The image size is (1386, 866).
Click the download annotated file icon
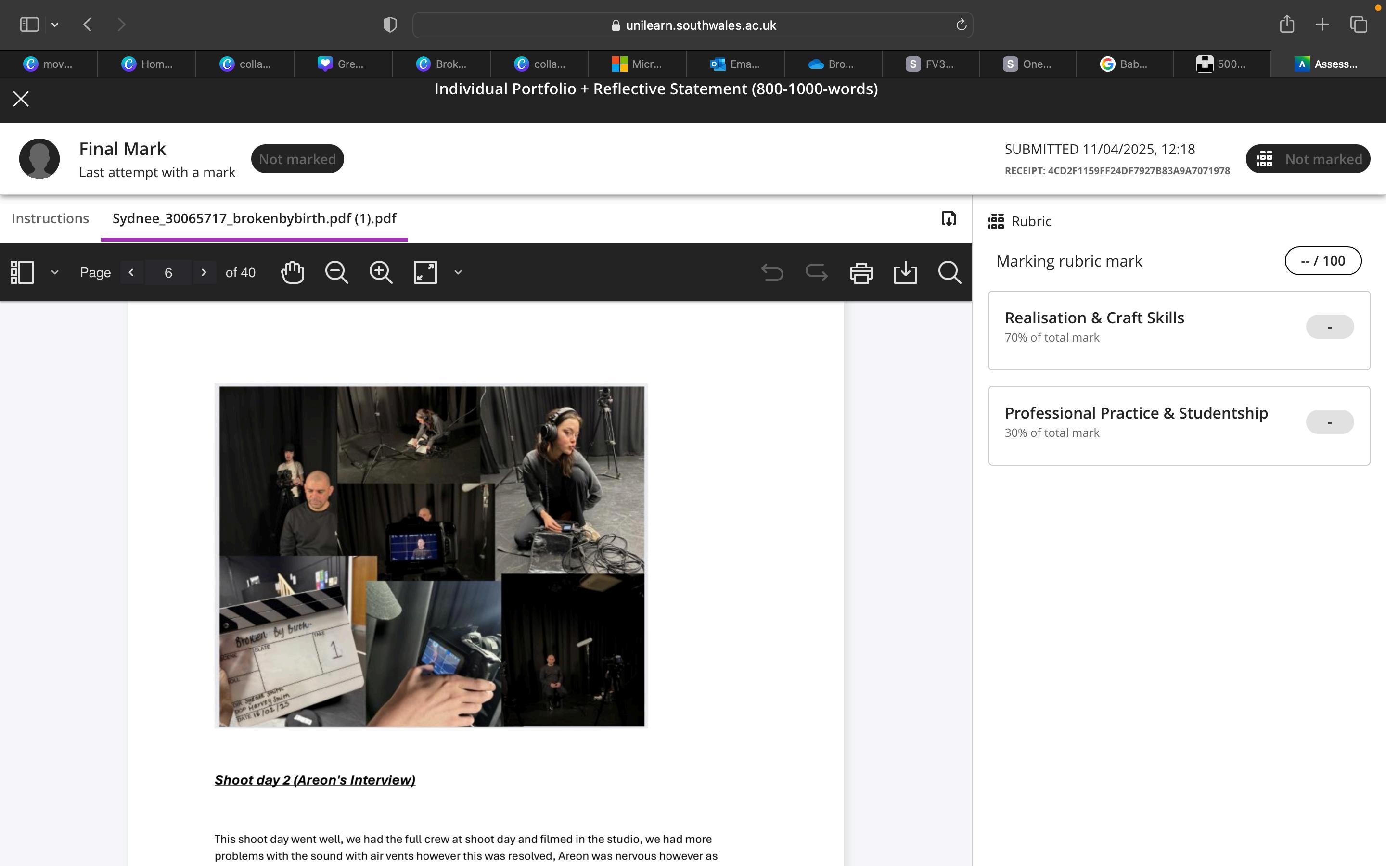tap(949, 218)
